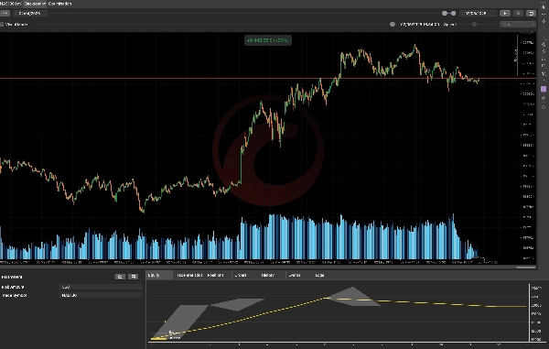The width and height of the screenshot is (549, 349).
Task: Open the start date picker field
Action: (x=30, y=14)
